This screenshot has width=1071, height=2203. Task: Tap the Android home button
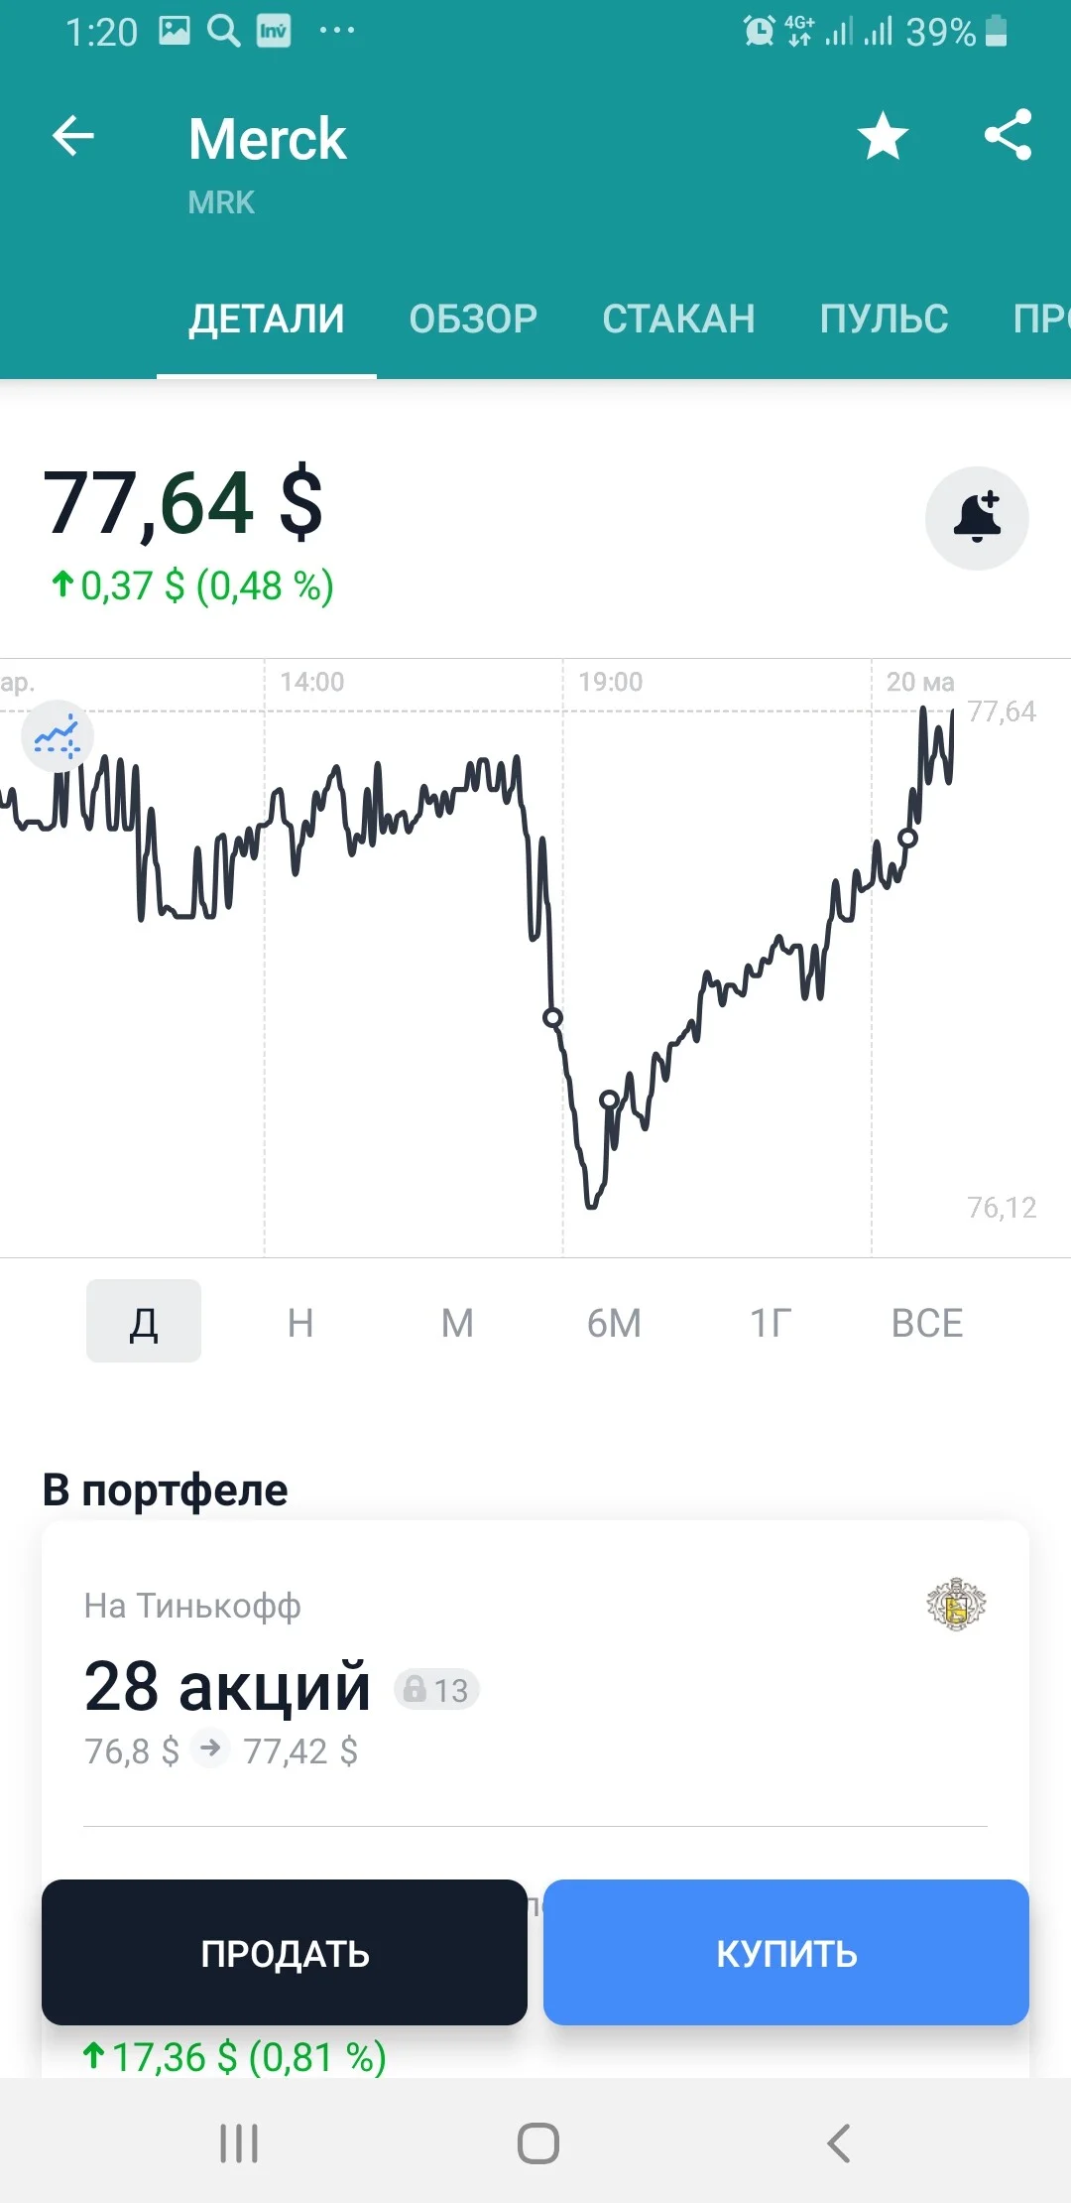[x=537, y=2143]
